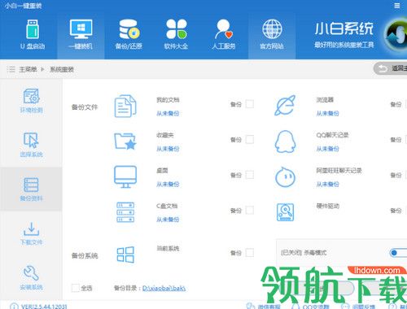Click the 桌面 desktop monitor icon
407x309 pixels.
pyautogui.click(x=125, y=176)
